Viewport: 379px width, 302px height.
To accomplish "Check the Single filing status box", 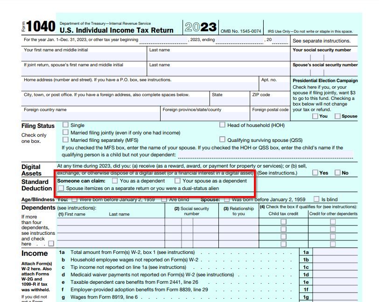I will (x=65, y=125).
